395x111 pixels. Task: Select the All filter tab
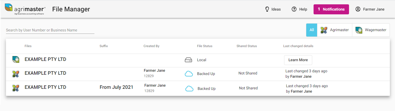pos(312,30)
